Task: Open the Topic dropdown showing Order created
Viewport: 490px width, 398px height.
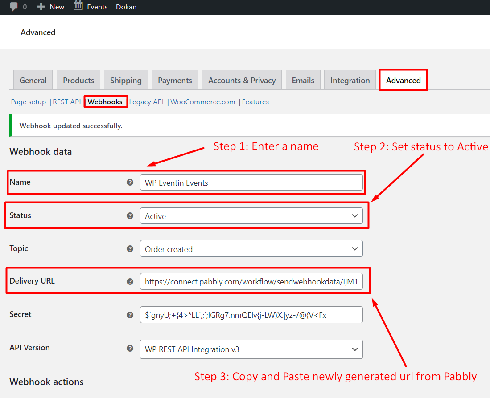Action: [251, 248]
